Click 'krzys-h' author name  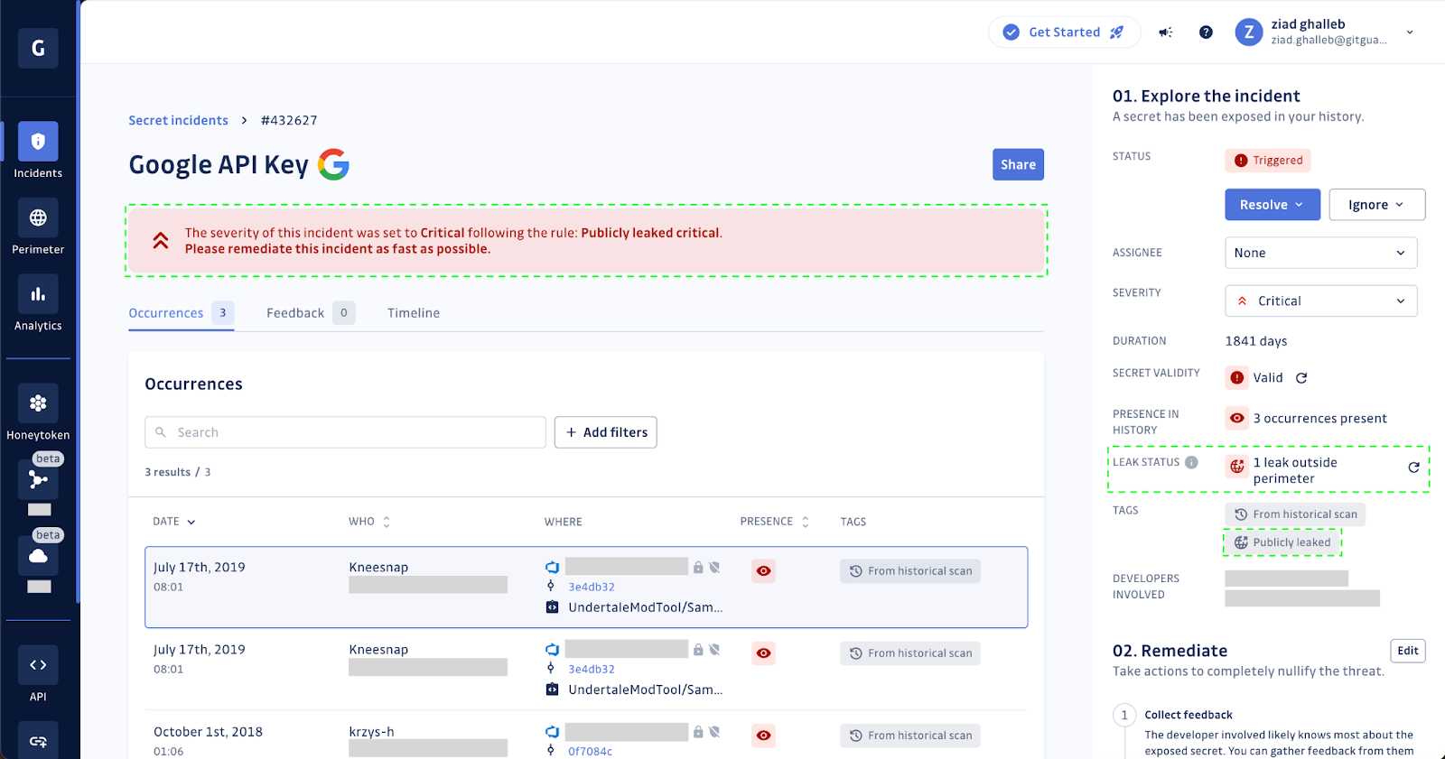(x=371, y=732)
